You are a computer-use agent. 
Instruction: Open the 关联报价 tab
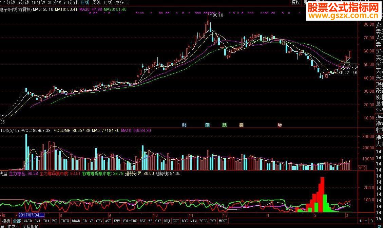coord(30,226)
